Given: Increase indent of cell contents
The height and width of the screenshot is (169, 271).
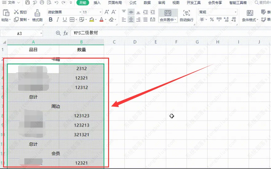Looking at the screenshot, I should point(153,12).
